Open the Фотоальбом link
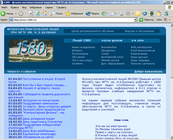The height and width of the screenshot is (140, 173). point(109,47)
